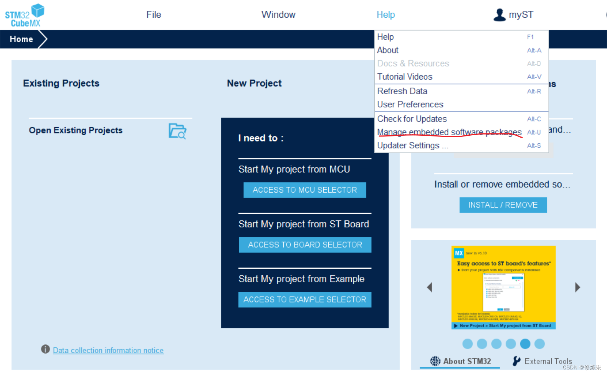Click 'Start My project from ST Board' text

click(x=304, y=224)
